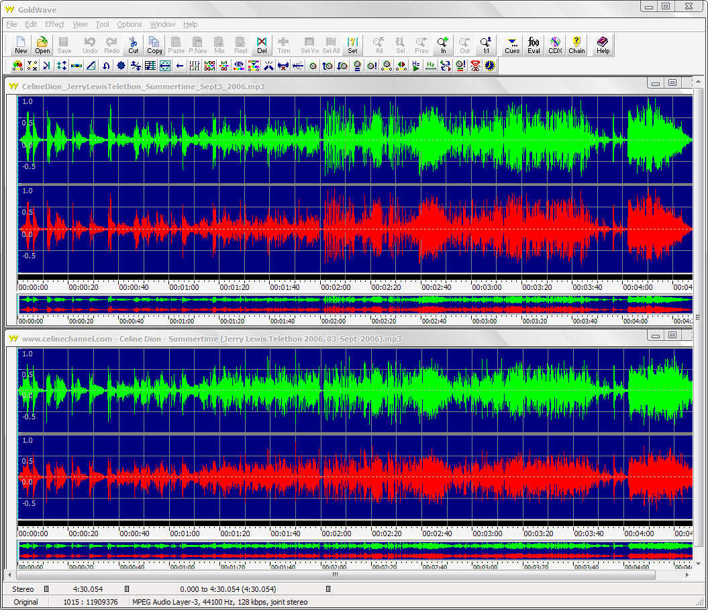Click the Sel All button
The width and height of the screenshot is (708, 610).
click(x=331, y=45)
